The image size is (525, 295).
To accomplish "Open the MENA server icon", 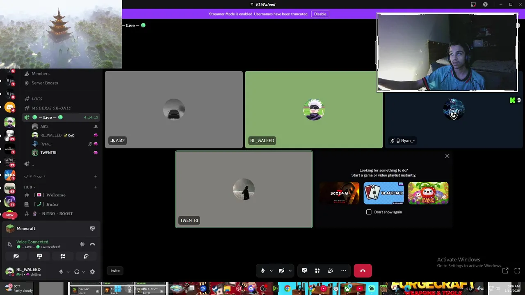I will click(10, 175).
